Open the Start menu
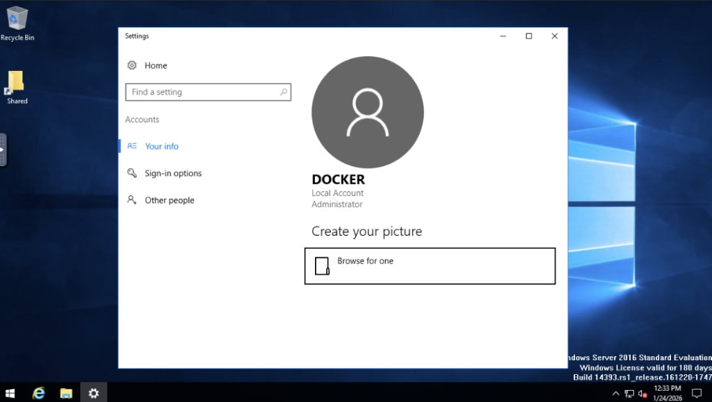This screenshot has width=712, height=402. (10, 393)
